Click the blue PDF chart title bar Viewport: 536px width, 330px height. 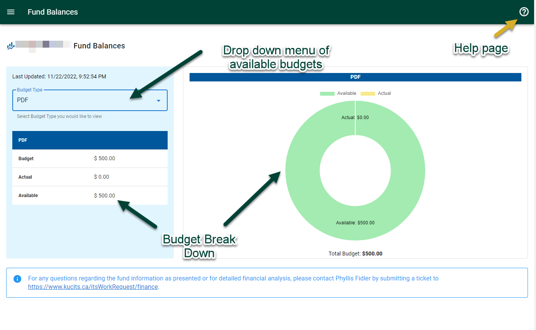[355, 77]
